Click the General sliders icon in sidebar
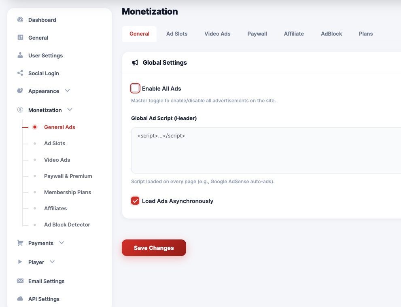This screenshot has width=401, height=307. tap(20, 38)
